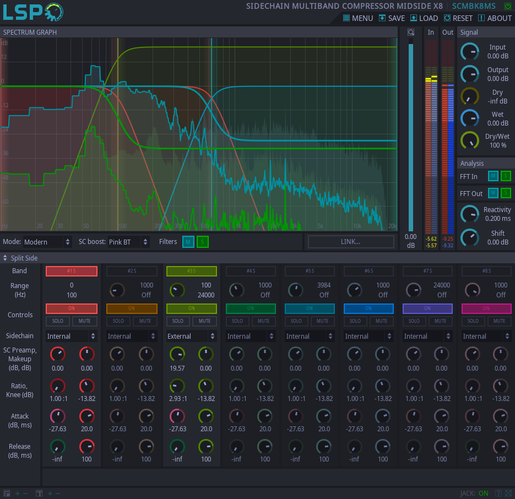Mute band #5 S
This screenshot has height=499, width=515.
tap(323, 321)
